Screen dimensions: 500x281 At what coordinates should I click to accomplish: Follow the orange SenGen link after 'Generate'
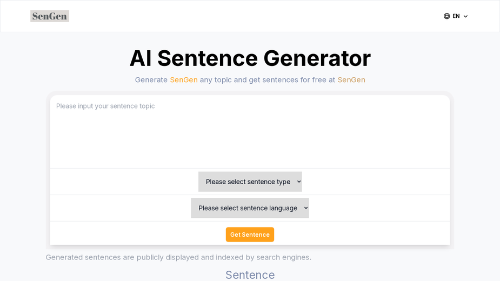184,80
